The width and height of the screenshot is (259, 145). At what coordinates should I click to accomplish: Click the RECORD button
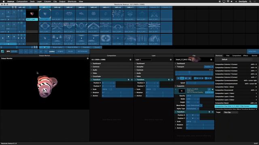tap(253, 52)
